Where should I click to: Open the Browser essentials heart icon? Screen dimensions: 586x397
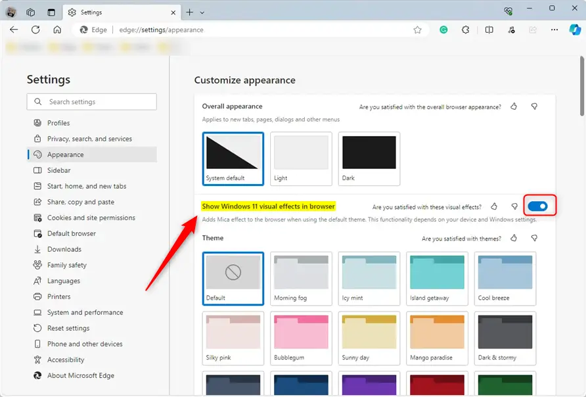pos(508,12)
